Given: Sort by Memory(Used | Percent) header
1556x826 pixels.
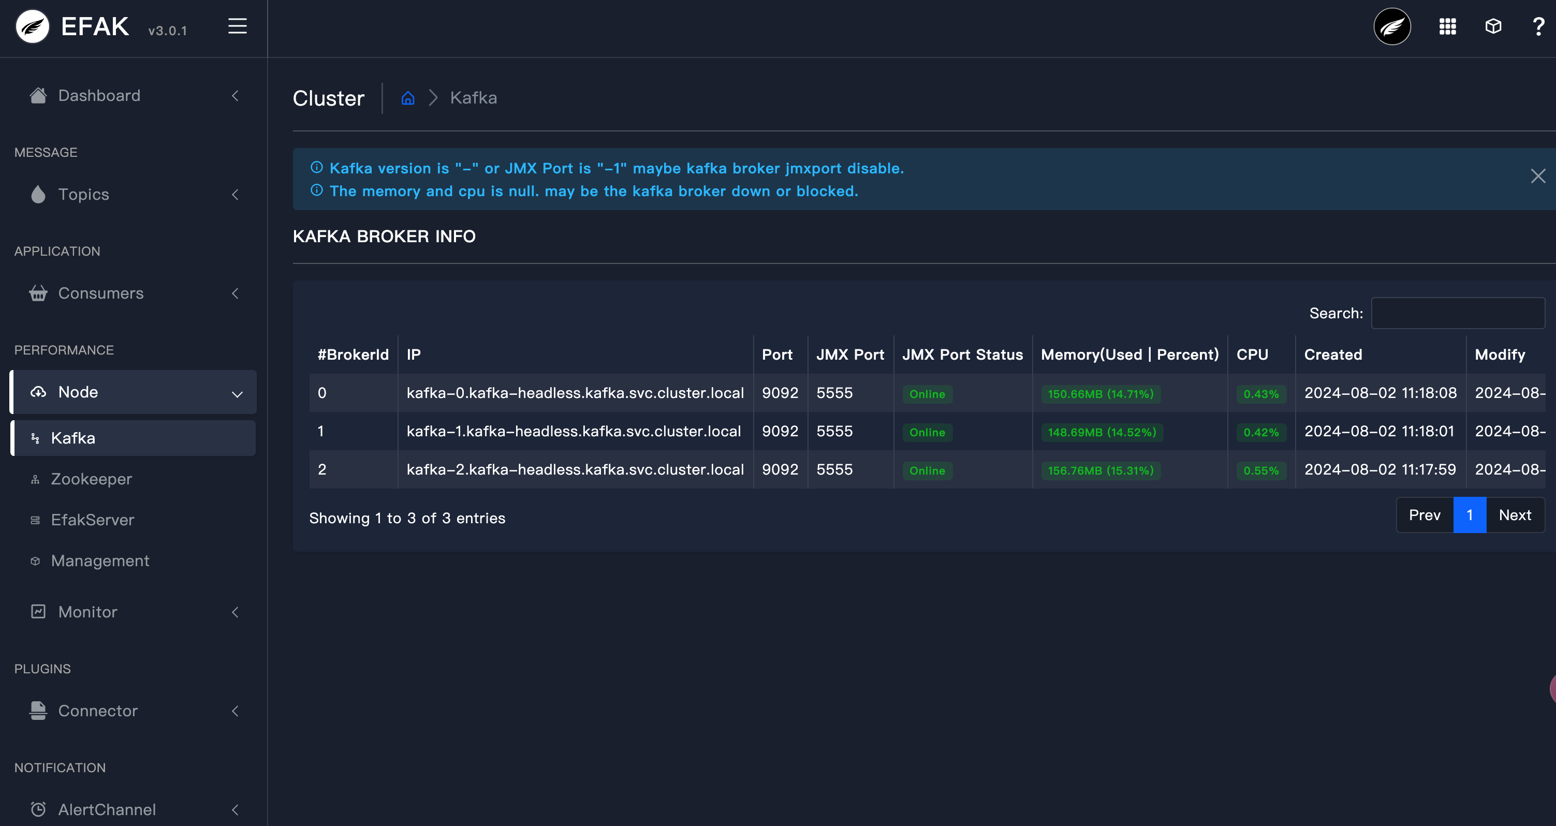Looking at the screenshot, I should pyautogui.click(x=1129, y=355).
